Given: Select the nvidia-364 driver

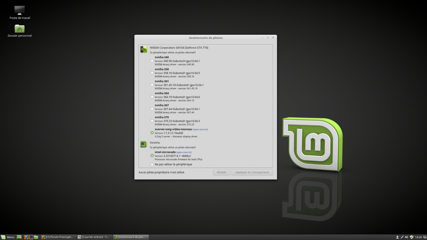Looking at the screenshot, I should [152, 97].
